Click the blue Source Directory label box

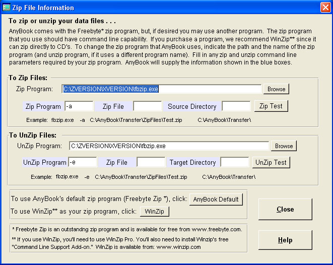pyautogui.click(x=192, y=106)
